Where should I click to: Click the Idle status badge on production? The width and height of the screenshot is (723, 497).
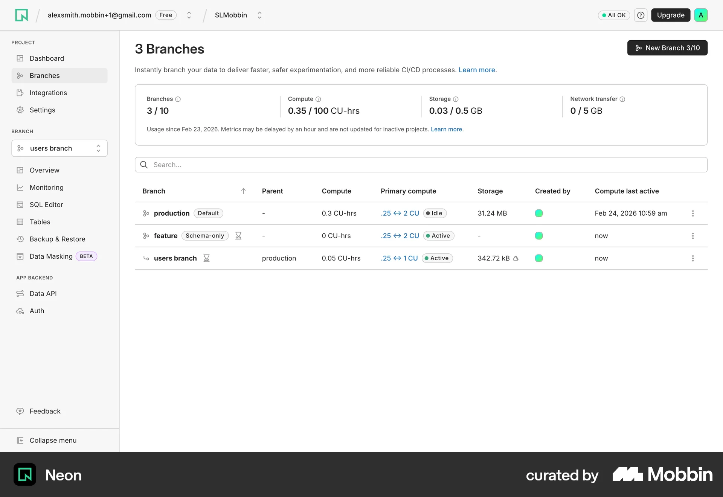tap(435, 213)
